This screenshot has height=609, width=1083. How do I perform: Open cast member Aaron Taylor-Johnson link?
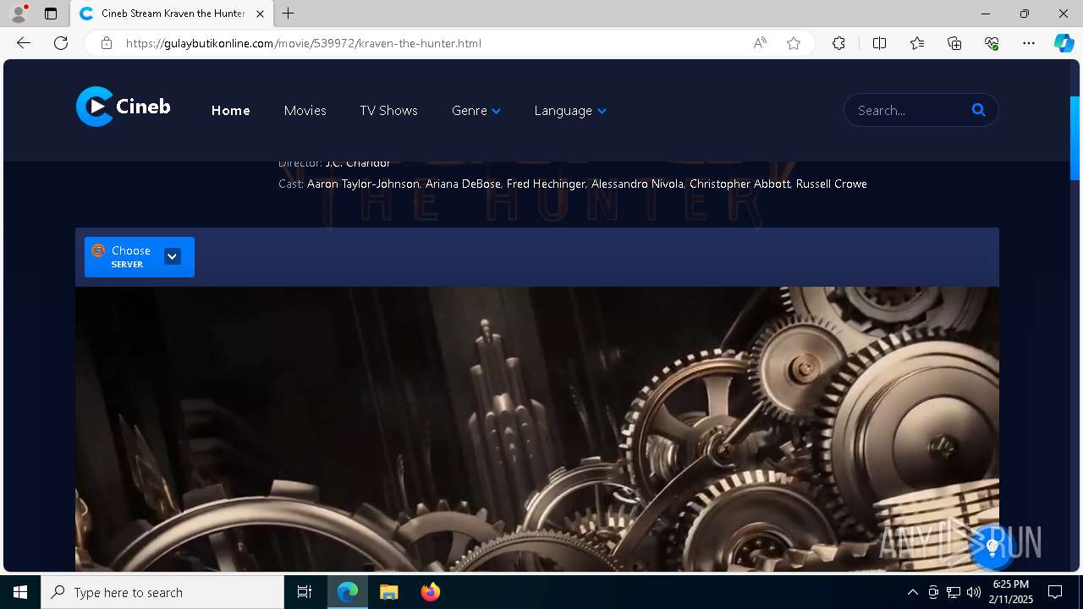pos(363,184)
